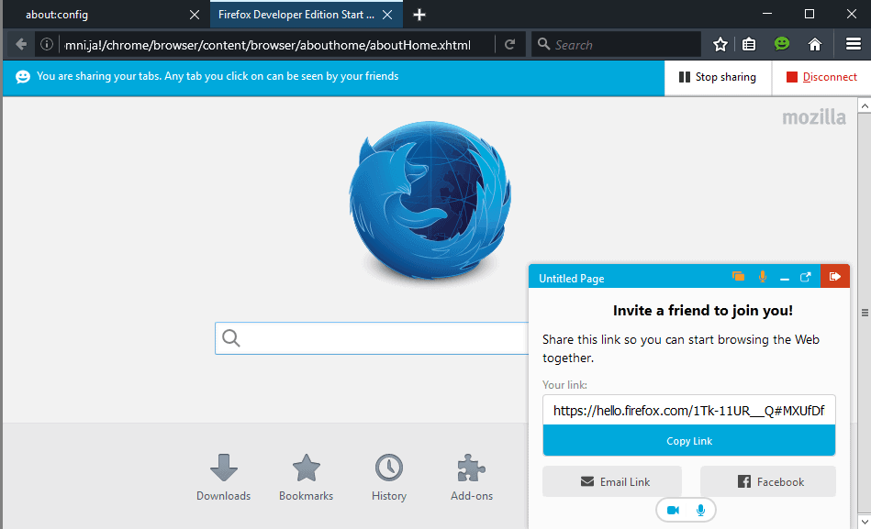Screen dimensions: 871x529
Task: Open a new browser tab
Action: pos(419,14)
